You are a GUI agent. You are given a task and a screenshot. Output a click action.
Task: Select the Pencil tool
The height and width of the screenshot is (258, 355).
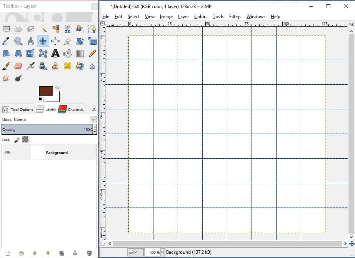(92, 54)
